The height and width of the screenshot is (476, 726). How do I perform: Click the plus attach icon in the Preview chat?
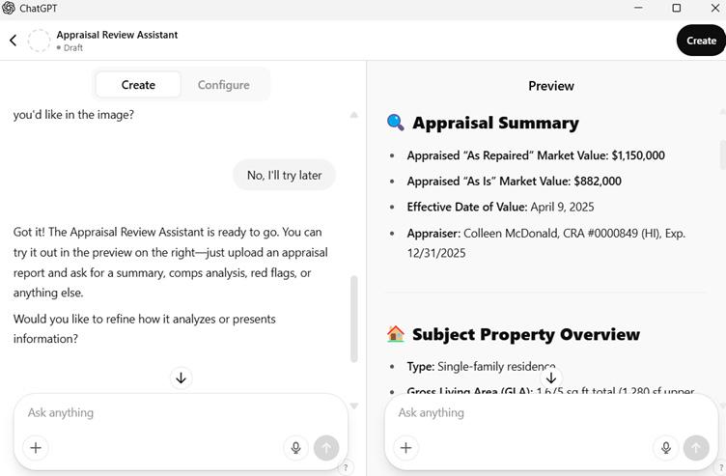coord(406,447)
